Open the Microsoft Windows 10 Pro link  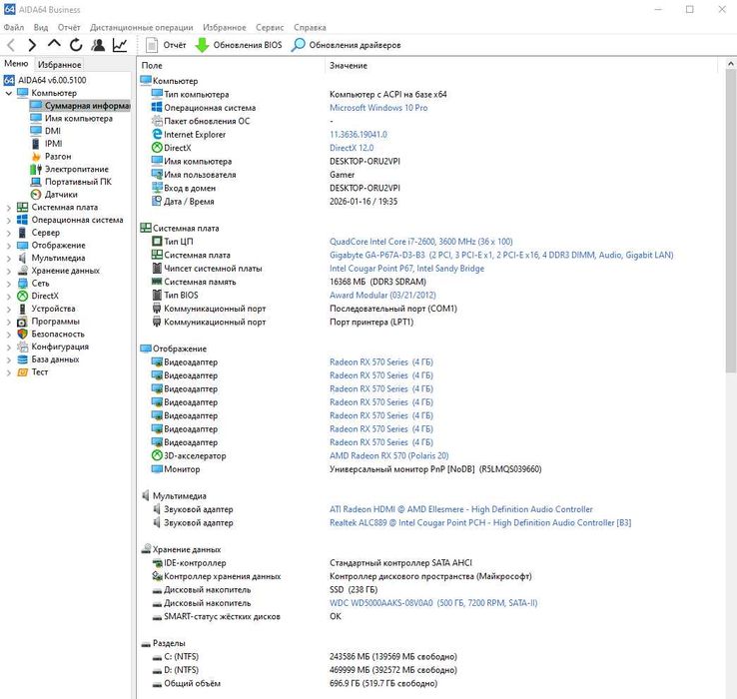[378, 108]
